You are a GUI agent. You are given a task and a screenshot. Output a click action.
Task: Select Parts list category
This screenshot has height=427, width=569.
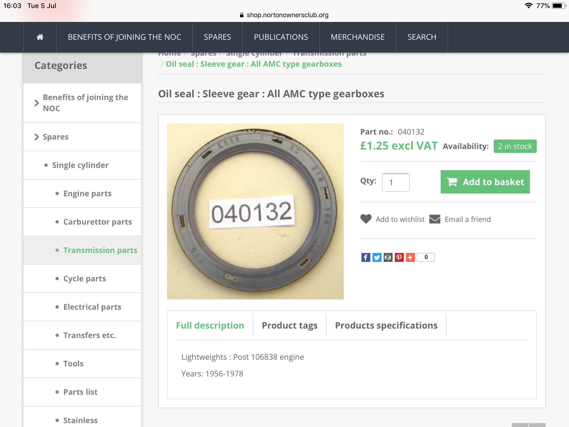80,392
